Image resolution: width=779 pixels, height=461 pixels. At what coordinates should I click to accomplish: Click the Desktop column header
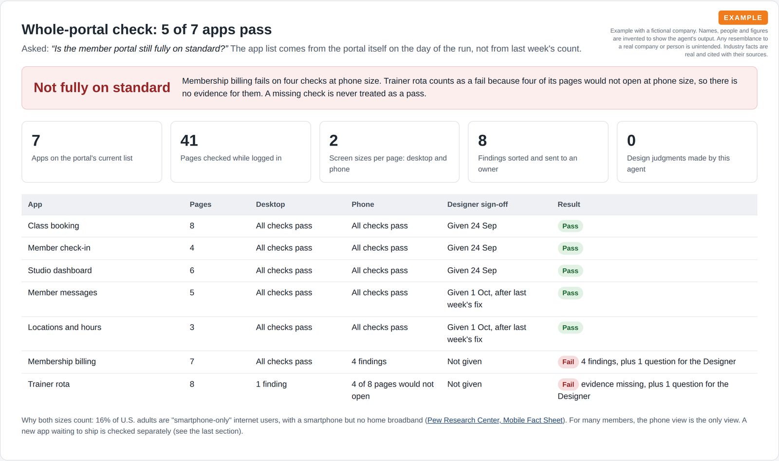coord(270,204)
